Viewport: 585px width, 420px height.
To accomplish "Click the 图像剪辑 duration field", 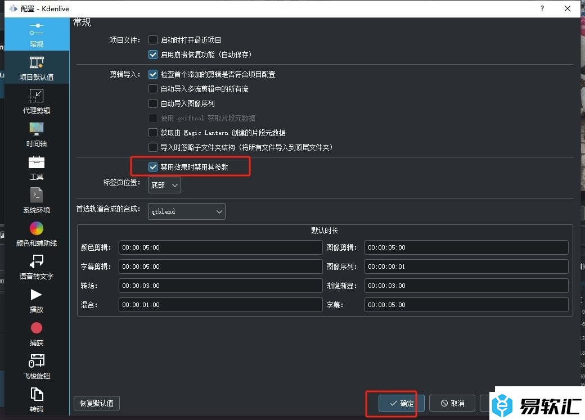I will click(466, 247).
